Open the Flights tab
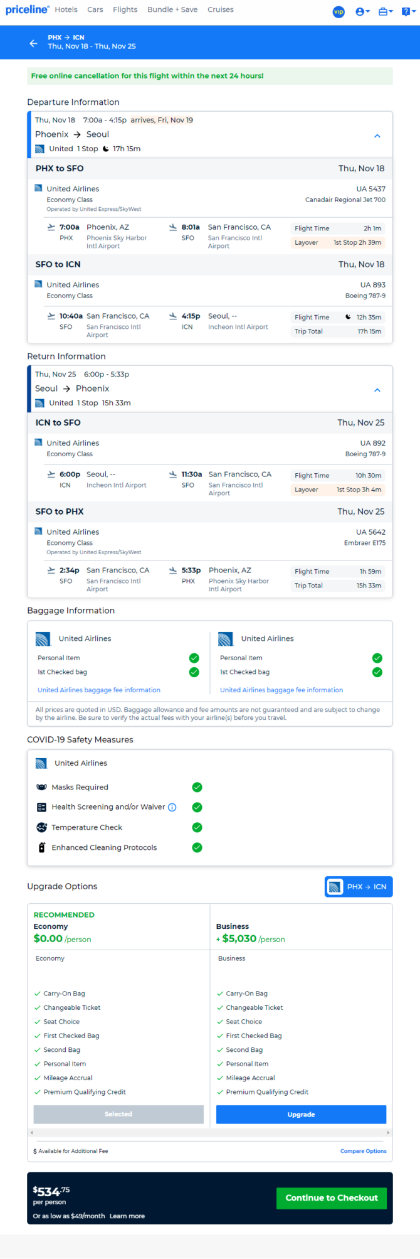The image size is (420, 1259). pyautogui.click(x=125, y=9)
